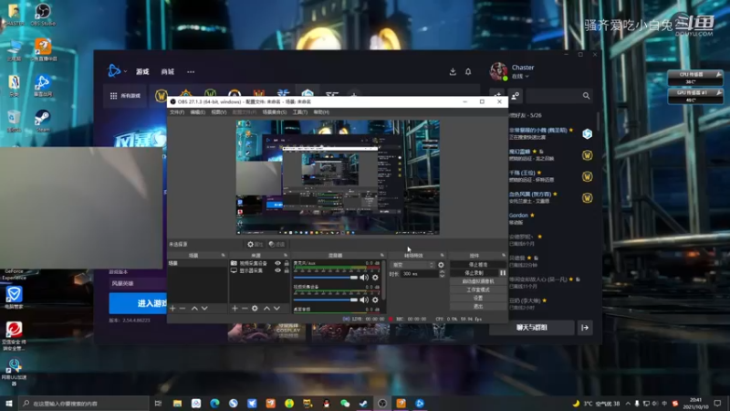The width and height of the screenshot is (730, 411).
Task: Click Stop Recording button in OBS
Action: coord(474,273)
